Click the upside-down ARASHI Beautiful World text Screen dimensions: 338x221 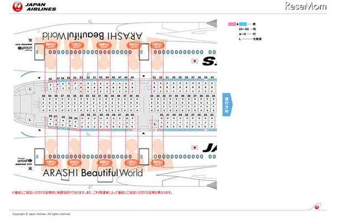tap(93, 36)
